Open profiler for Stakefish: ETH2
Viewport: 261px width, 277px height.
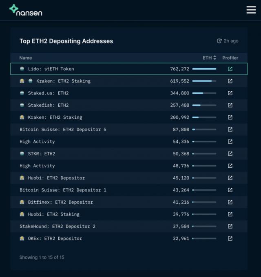230,105
